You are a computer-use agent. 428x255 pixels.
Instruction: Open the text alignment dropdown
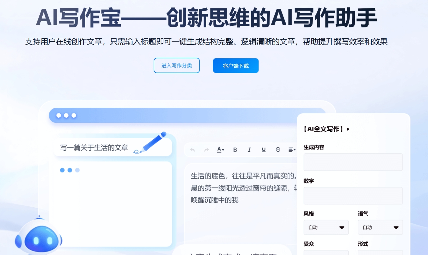point(292,150)
